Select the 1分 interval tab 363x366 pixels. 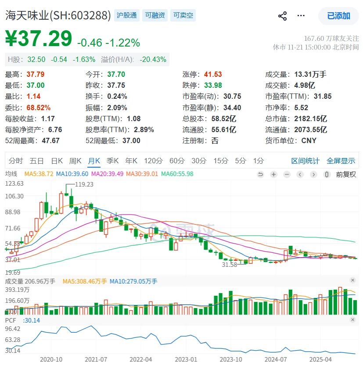[259, 161]
